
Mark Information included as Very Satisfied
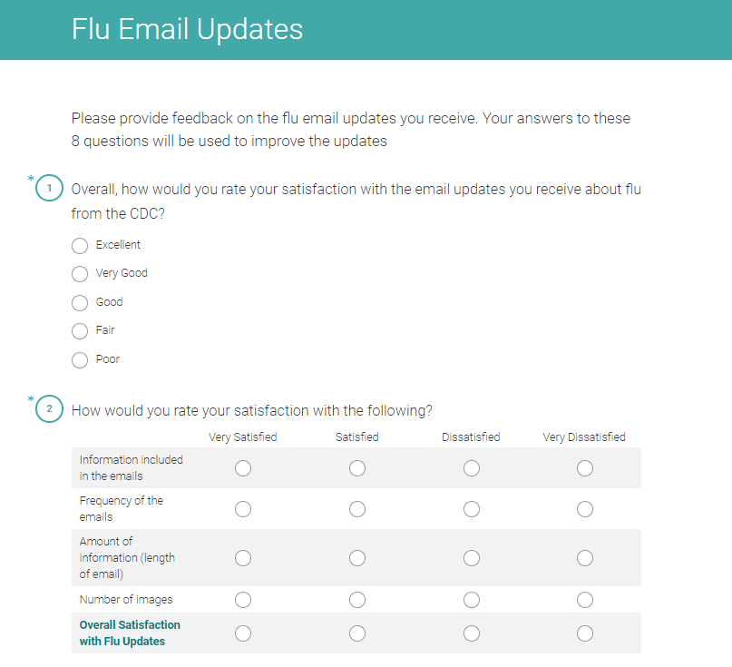(x=243, y=468)
